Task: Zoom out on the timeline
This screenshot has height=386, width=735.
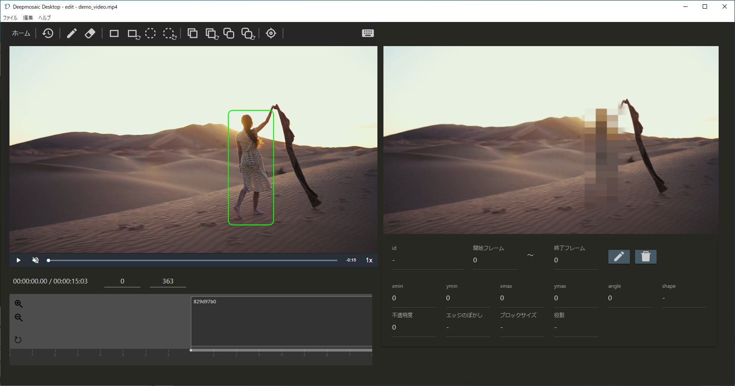Action: pos(19,318)
